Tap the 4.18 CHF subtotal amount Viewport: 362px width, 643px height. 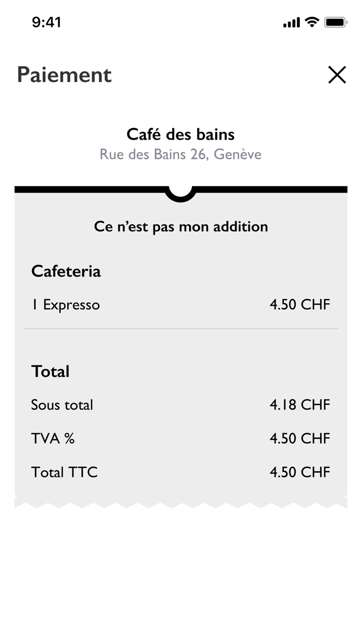coord(299,405)
